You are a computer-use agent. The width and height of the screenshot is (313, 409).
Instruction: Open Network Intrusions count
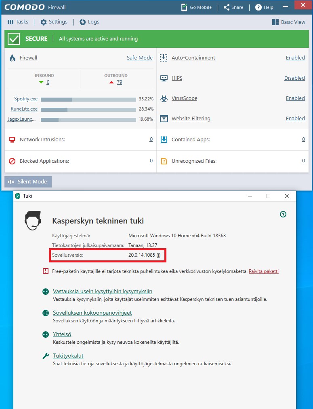click(151, 139)
